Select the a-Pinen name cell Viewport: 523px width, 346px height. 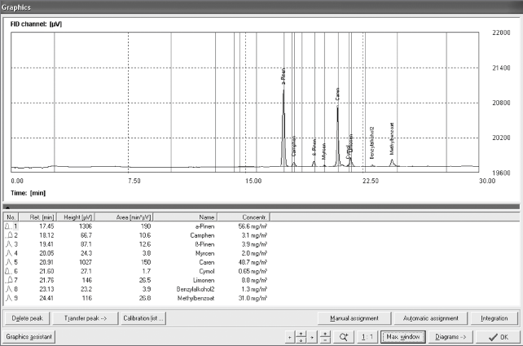[204, 226]
